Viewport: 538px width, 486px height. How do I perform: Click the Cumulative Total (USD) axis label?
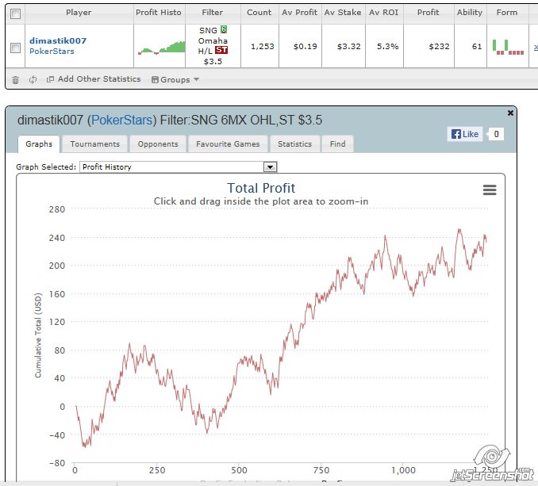[38, 335]
